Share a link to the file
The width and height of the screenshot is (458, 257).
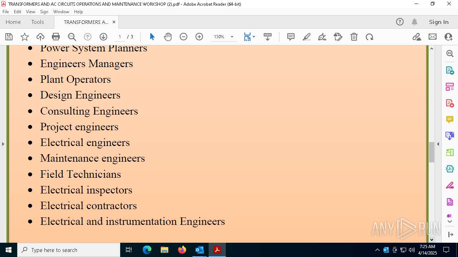[x=417, y=37]
